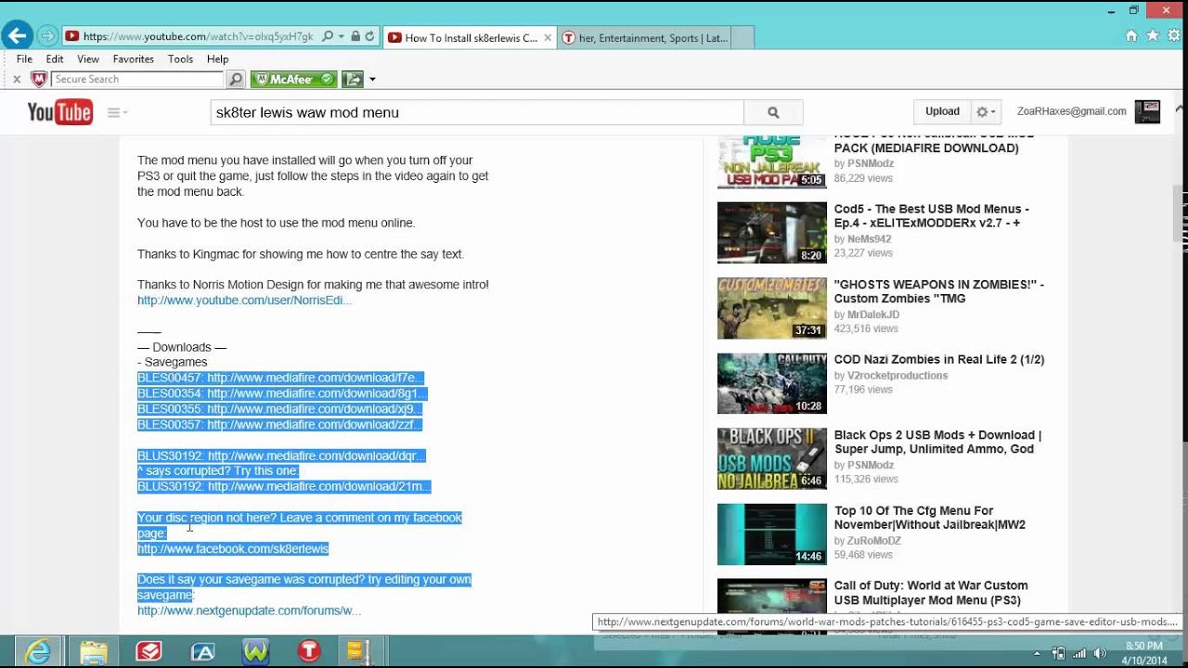Open the BLES00357 mediafire download link
Image resolution: width=1188 pixels, height=668 pixels.
coord(315,425)
